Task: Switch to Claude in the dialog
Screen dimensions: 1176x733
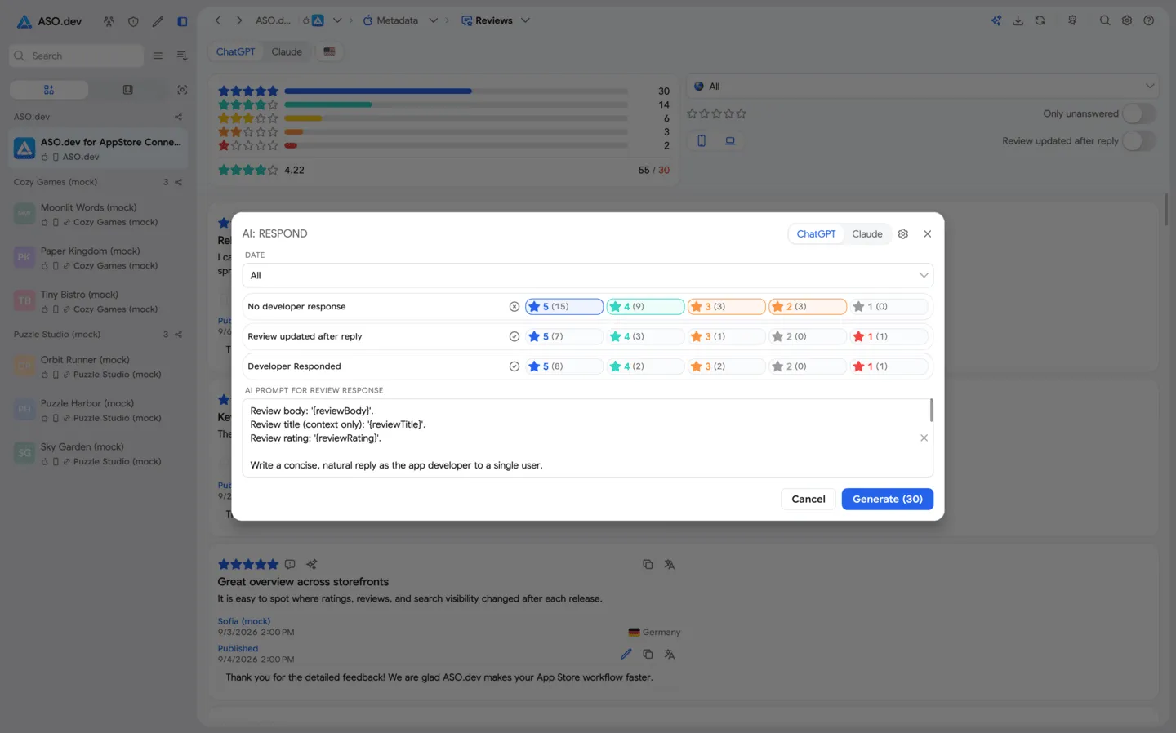Action: [x=867, y=233]
